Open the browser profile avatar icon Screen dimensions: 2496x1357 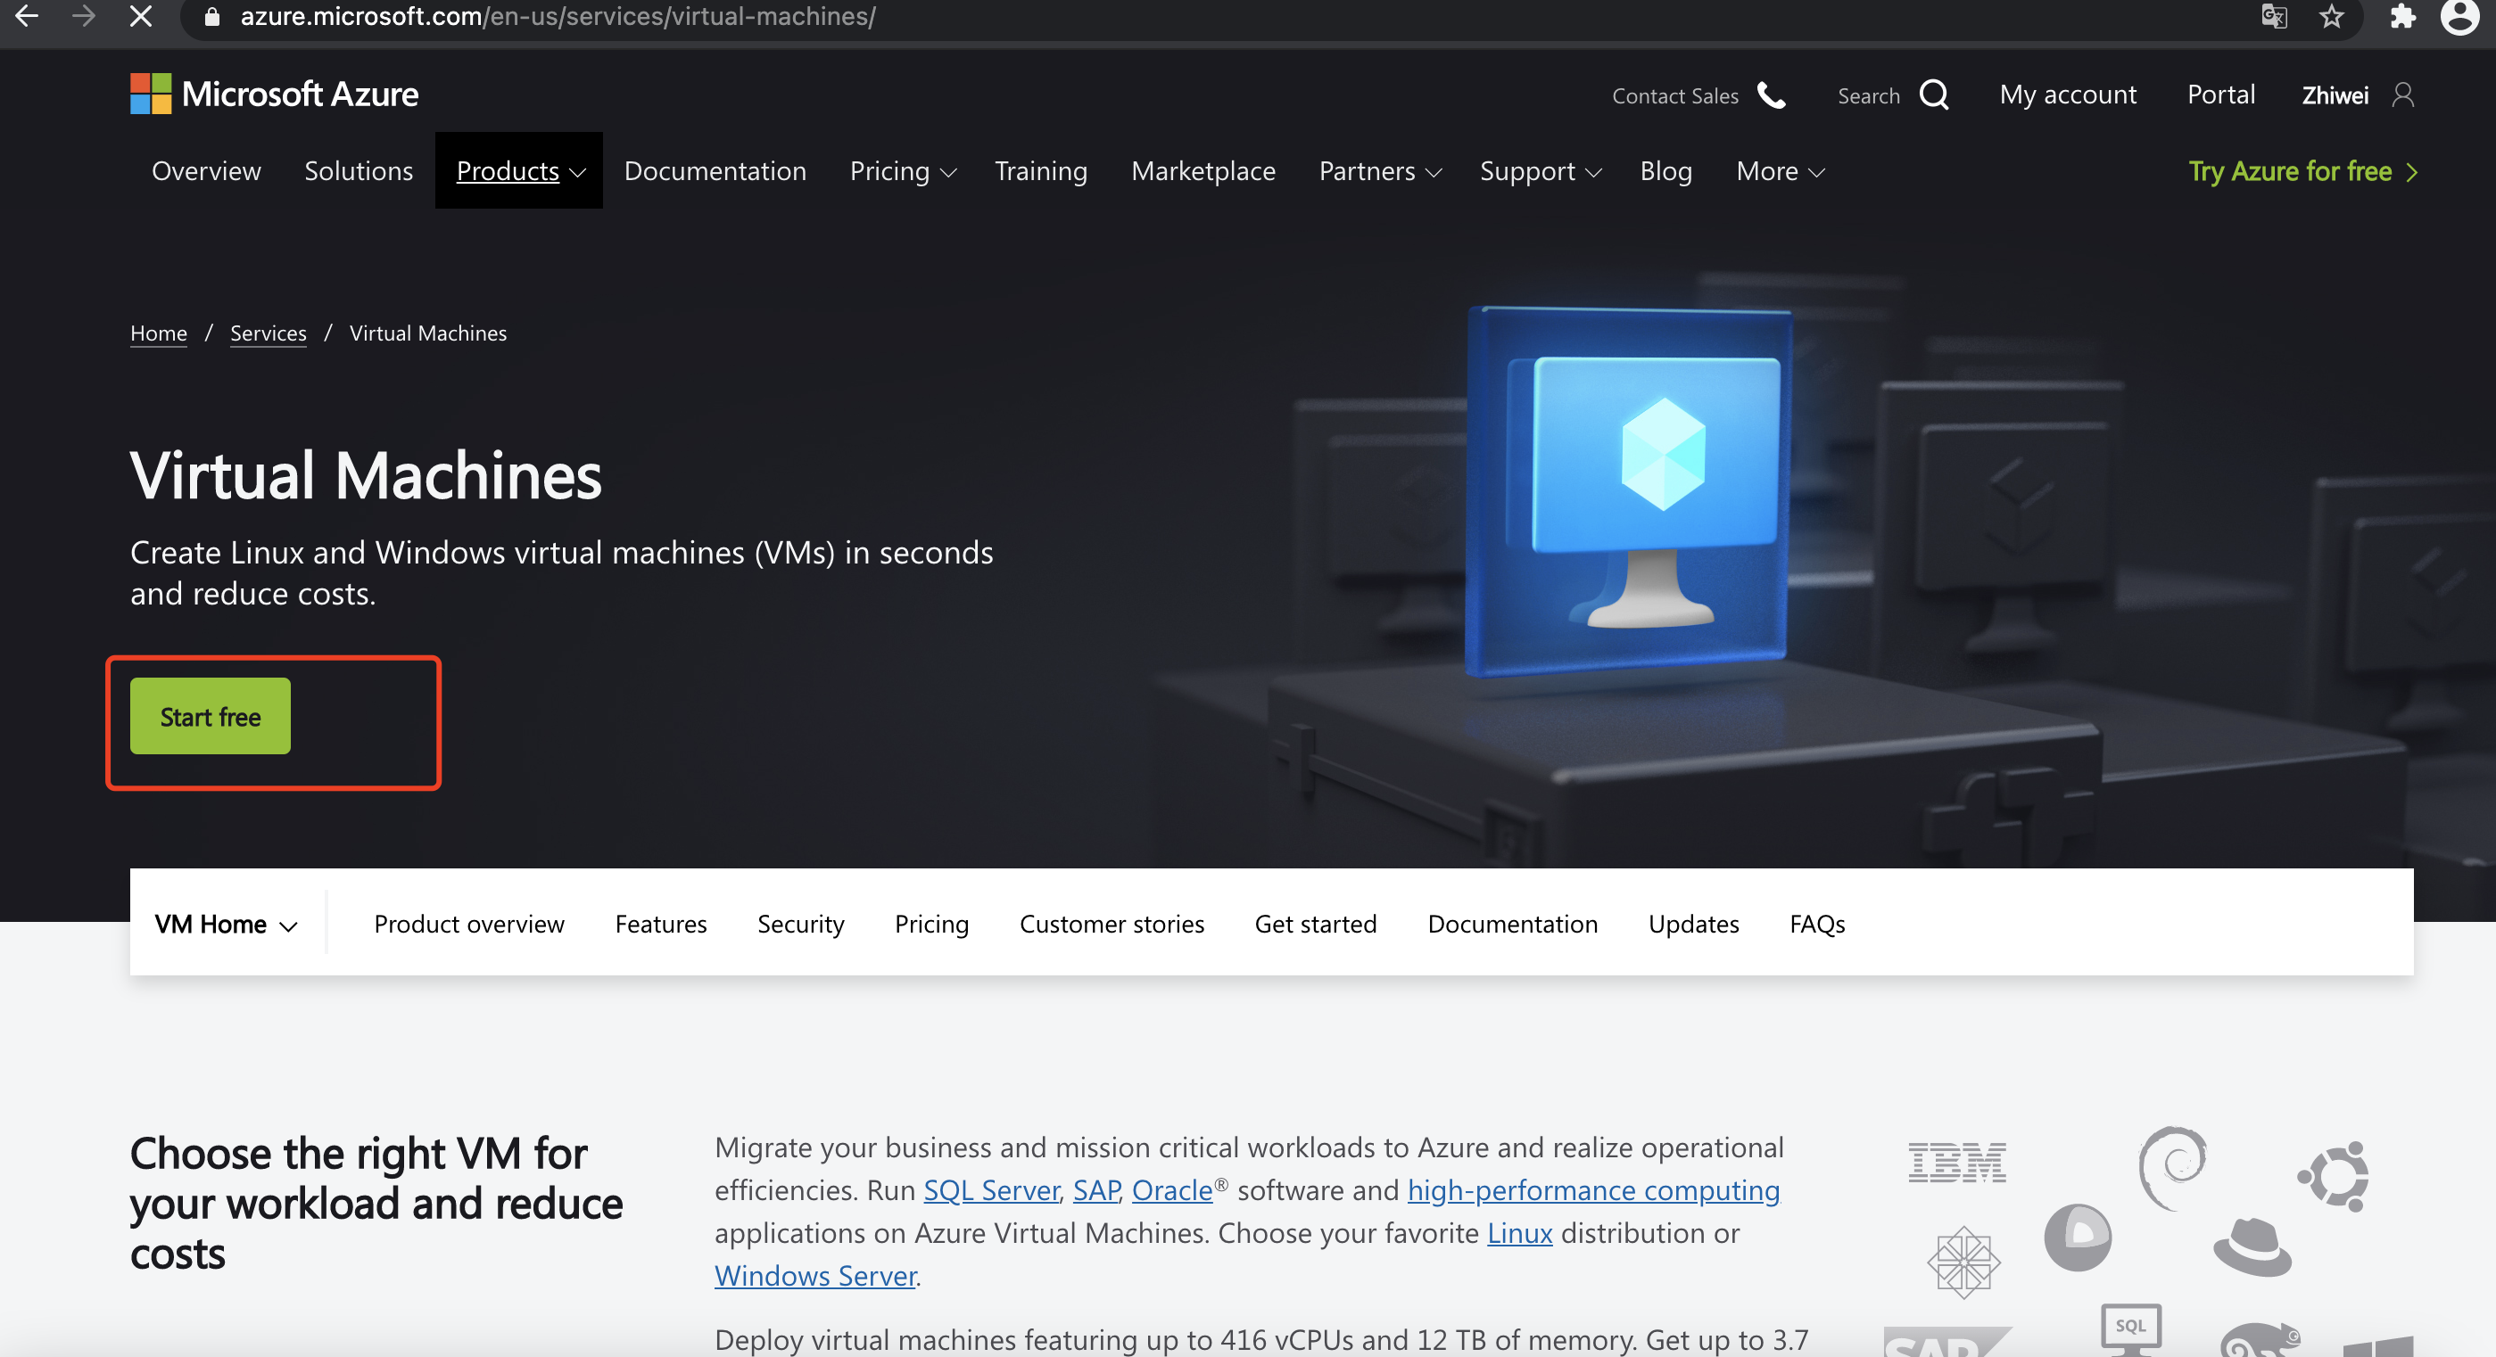click(x=2459, y=16)
